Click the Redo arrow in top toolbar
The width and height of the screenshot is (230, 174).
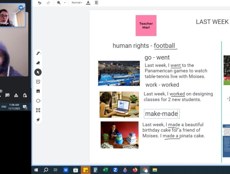(x=48, y=3)
